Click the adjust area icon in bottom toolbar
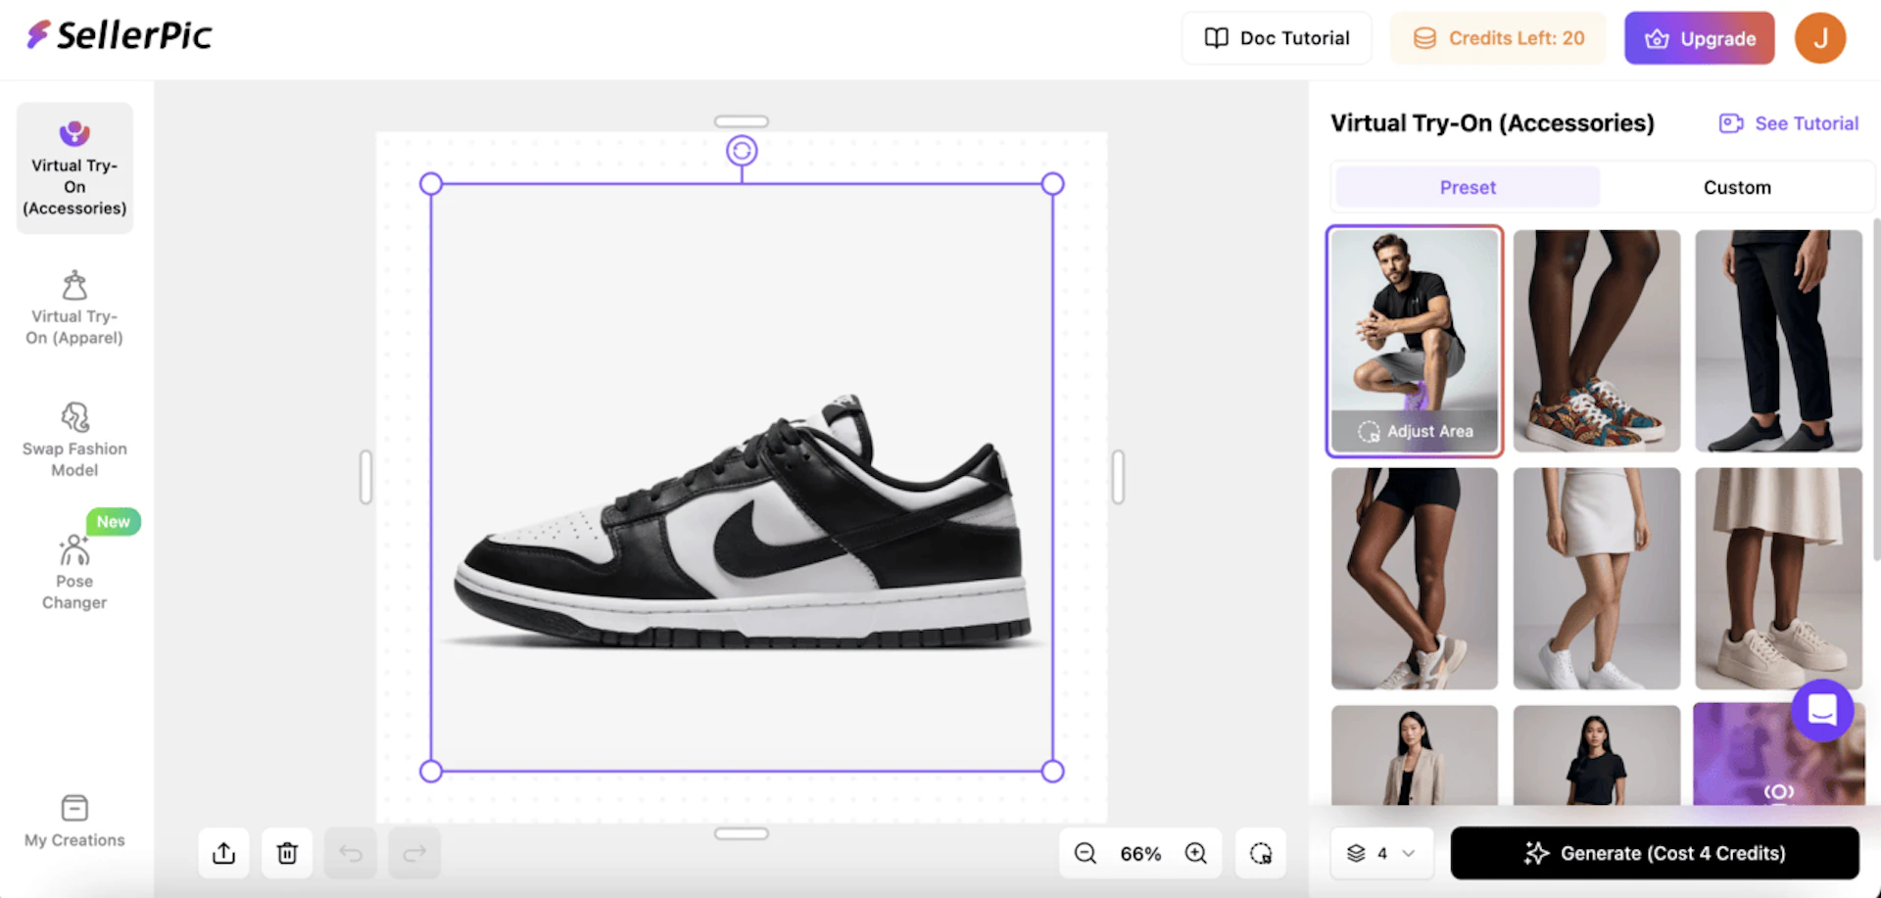 click(1261, 853)
